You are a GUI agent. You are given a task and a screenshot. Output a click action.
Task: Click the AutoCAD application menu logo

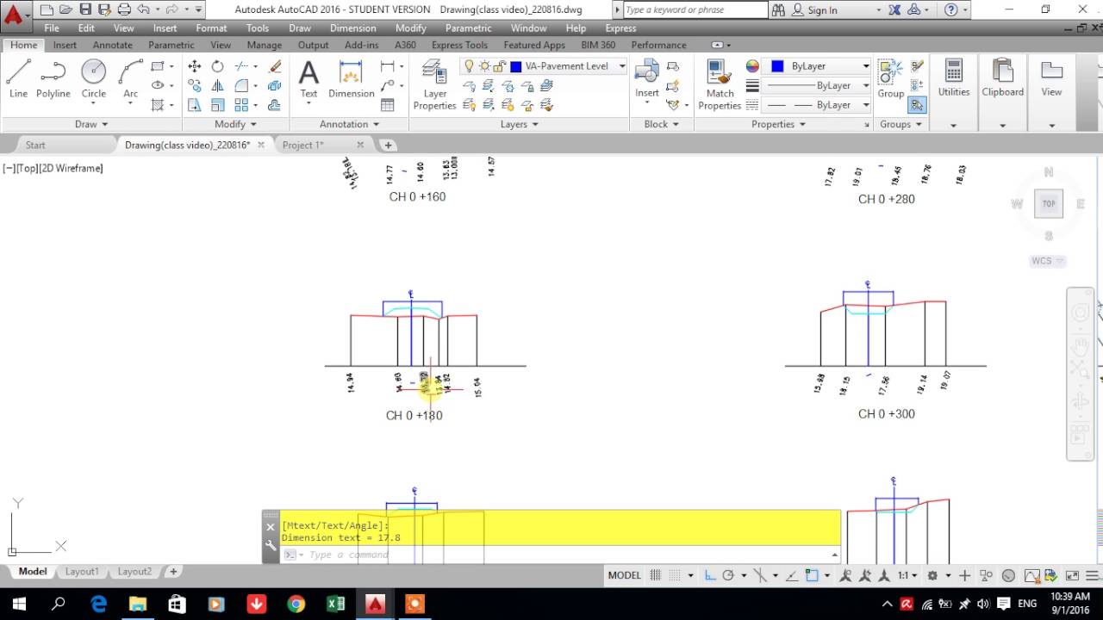(x=13, y=15)
